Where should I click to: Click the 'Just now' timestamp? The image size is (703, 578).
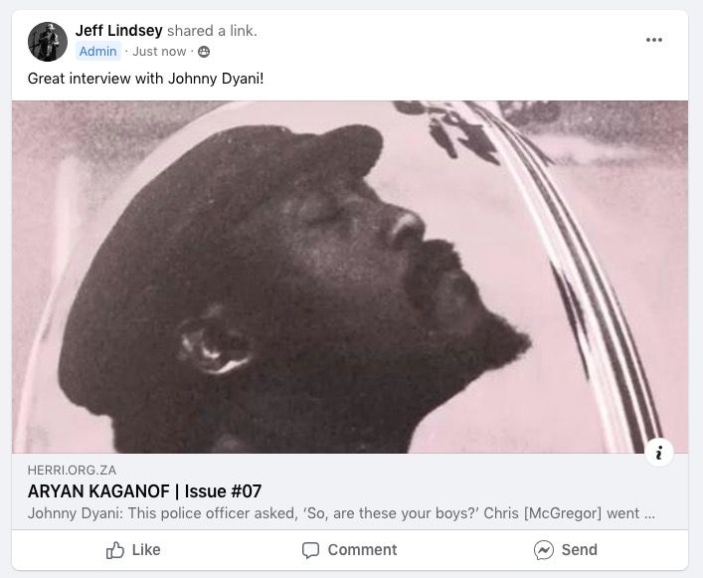pyautogui.click(x=159, y=52)
